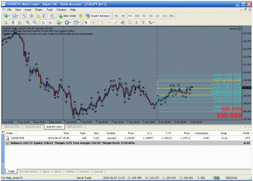Select order 120401535 row
This screenshot has width=253, height=181.
[x=128, y=138]
